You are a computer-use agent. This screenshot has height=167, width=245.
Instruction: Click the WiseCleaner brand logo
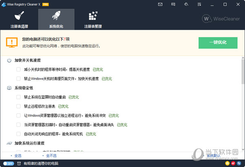pyautogui.click(x=221, y=19)
